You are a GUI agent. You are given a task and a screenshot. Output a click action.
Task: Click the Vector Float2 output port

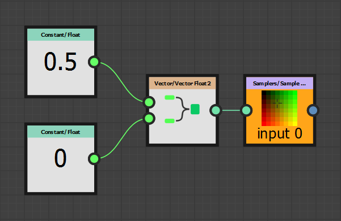(216, 110)
